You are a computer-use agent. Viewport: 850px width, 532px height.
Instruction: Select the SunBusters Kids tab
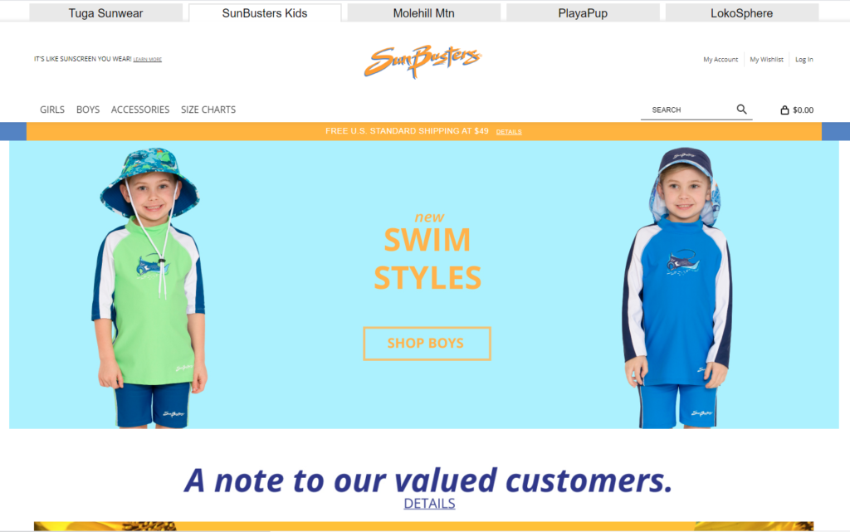[x=265, y=13]
